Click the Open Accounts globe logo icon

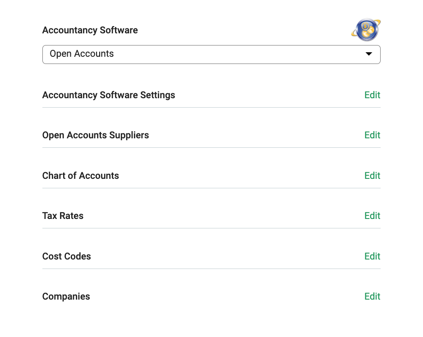366,30
